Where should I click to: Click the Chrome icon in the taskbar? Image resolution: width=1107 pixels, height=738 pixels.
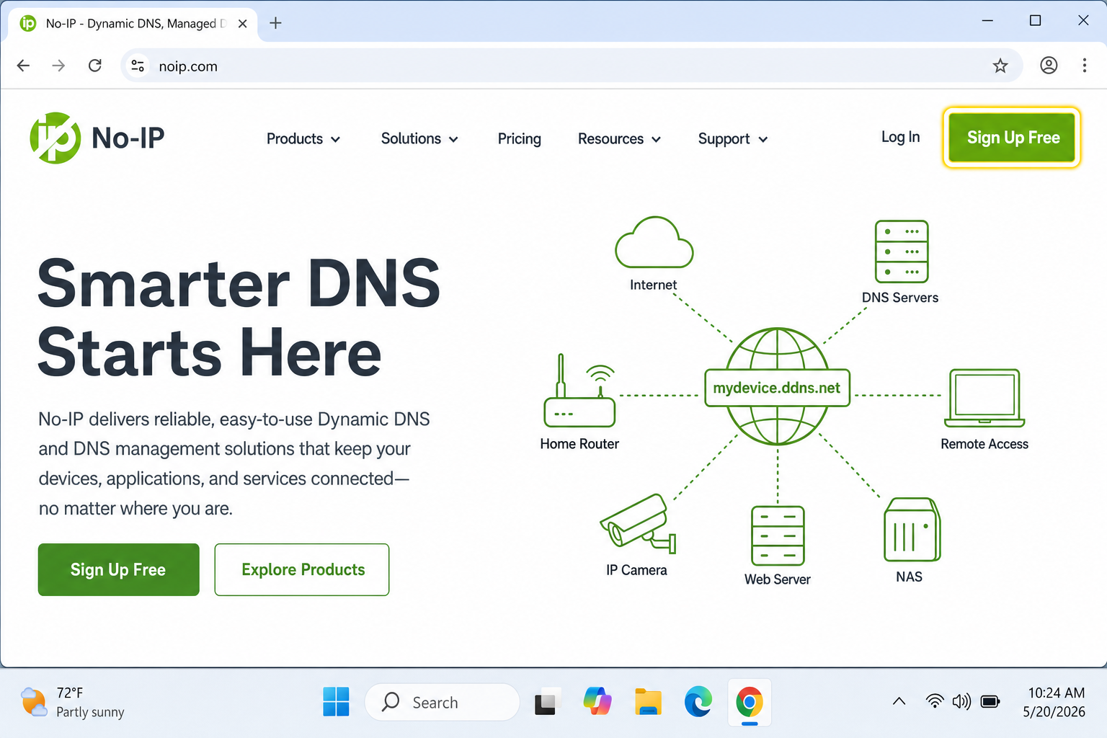tap(750, 702)
